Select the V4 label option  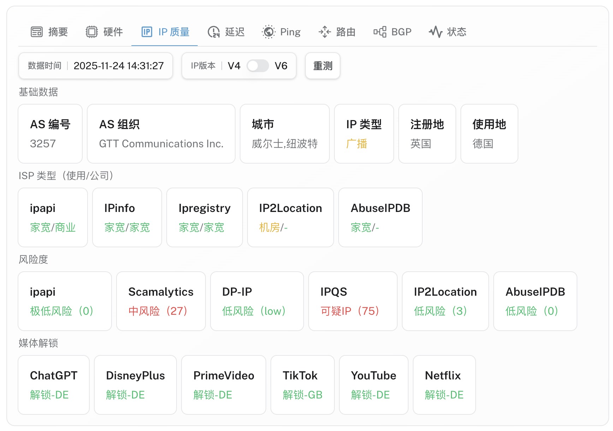(x=234, y=66)
